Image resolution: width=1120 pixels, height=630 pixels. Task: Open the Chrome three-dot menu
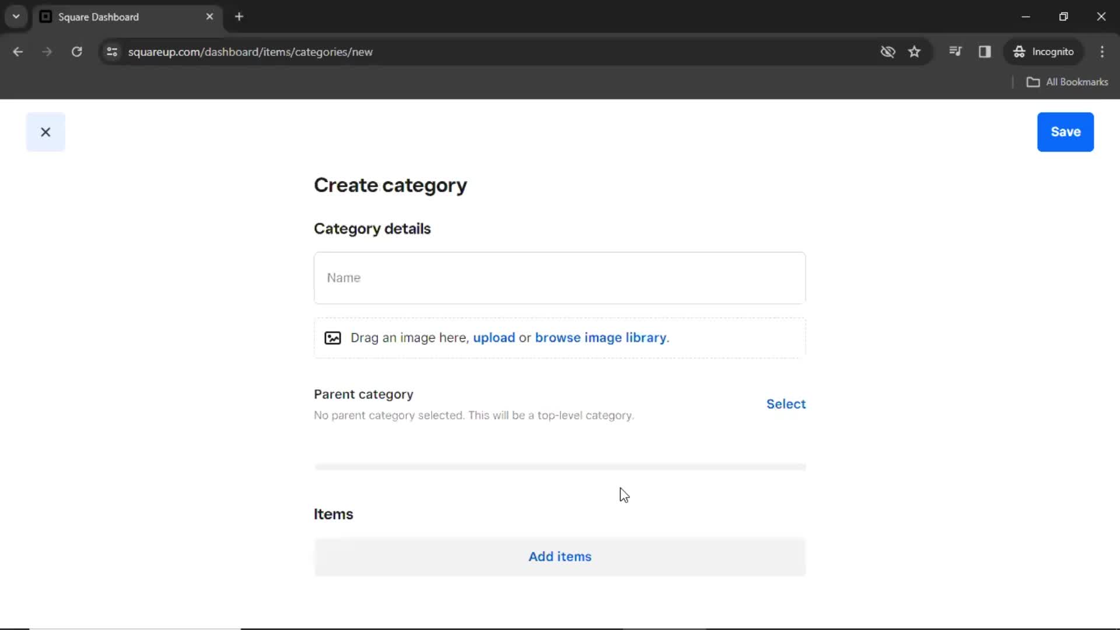(1102, 52)
